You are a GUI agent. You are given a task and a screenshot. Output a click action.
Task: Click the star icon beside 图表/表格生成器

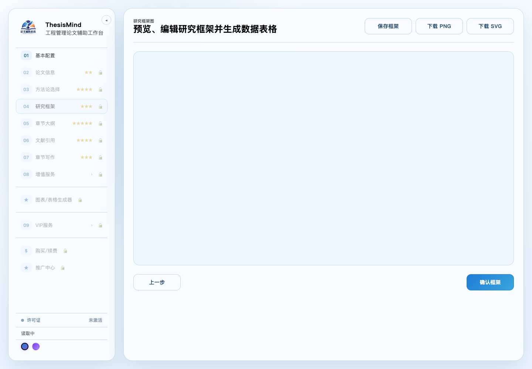tap(26, 200)
